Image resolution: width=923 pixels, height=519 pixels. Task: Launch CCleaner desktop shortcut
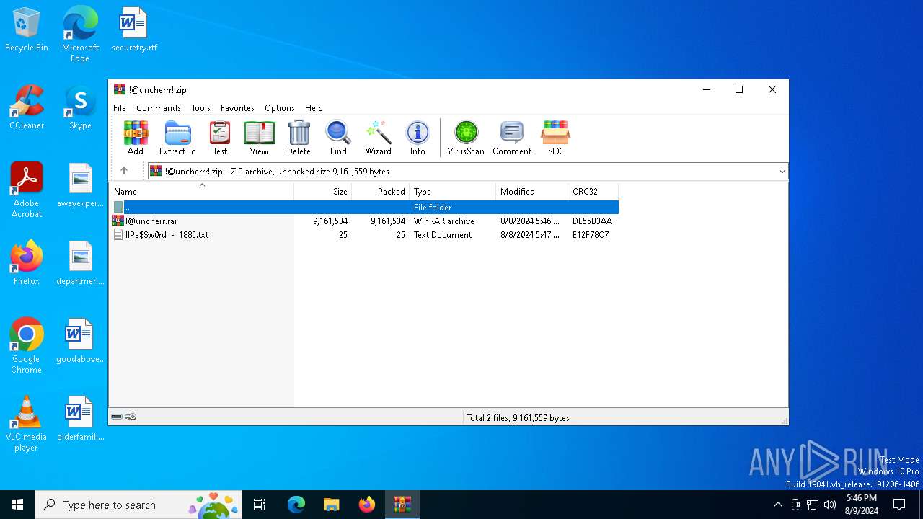27,108
